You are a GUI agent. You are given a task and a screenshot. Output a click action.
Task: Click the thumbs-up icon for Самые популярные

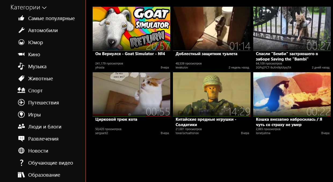[21, 18]
